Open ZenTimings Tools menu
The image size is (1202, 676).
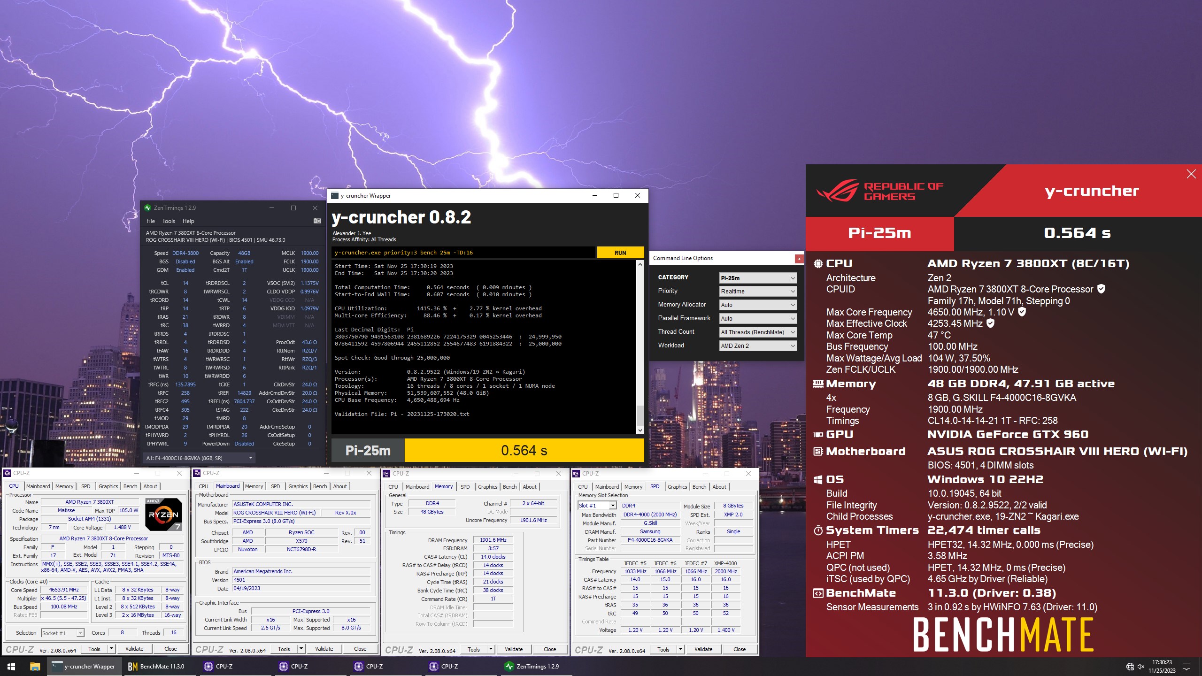point(169,221)
